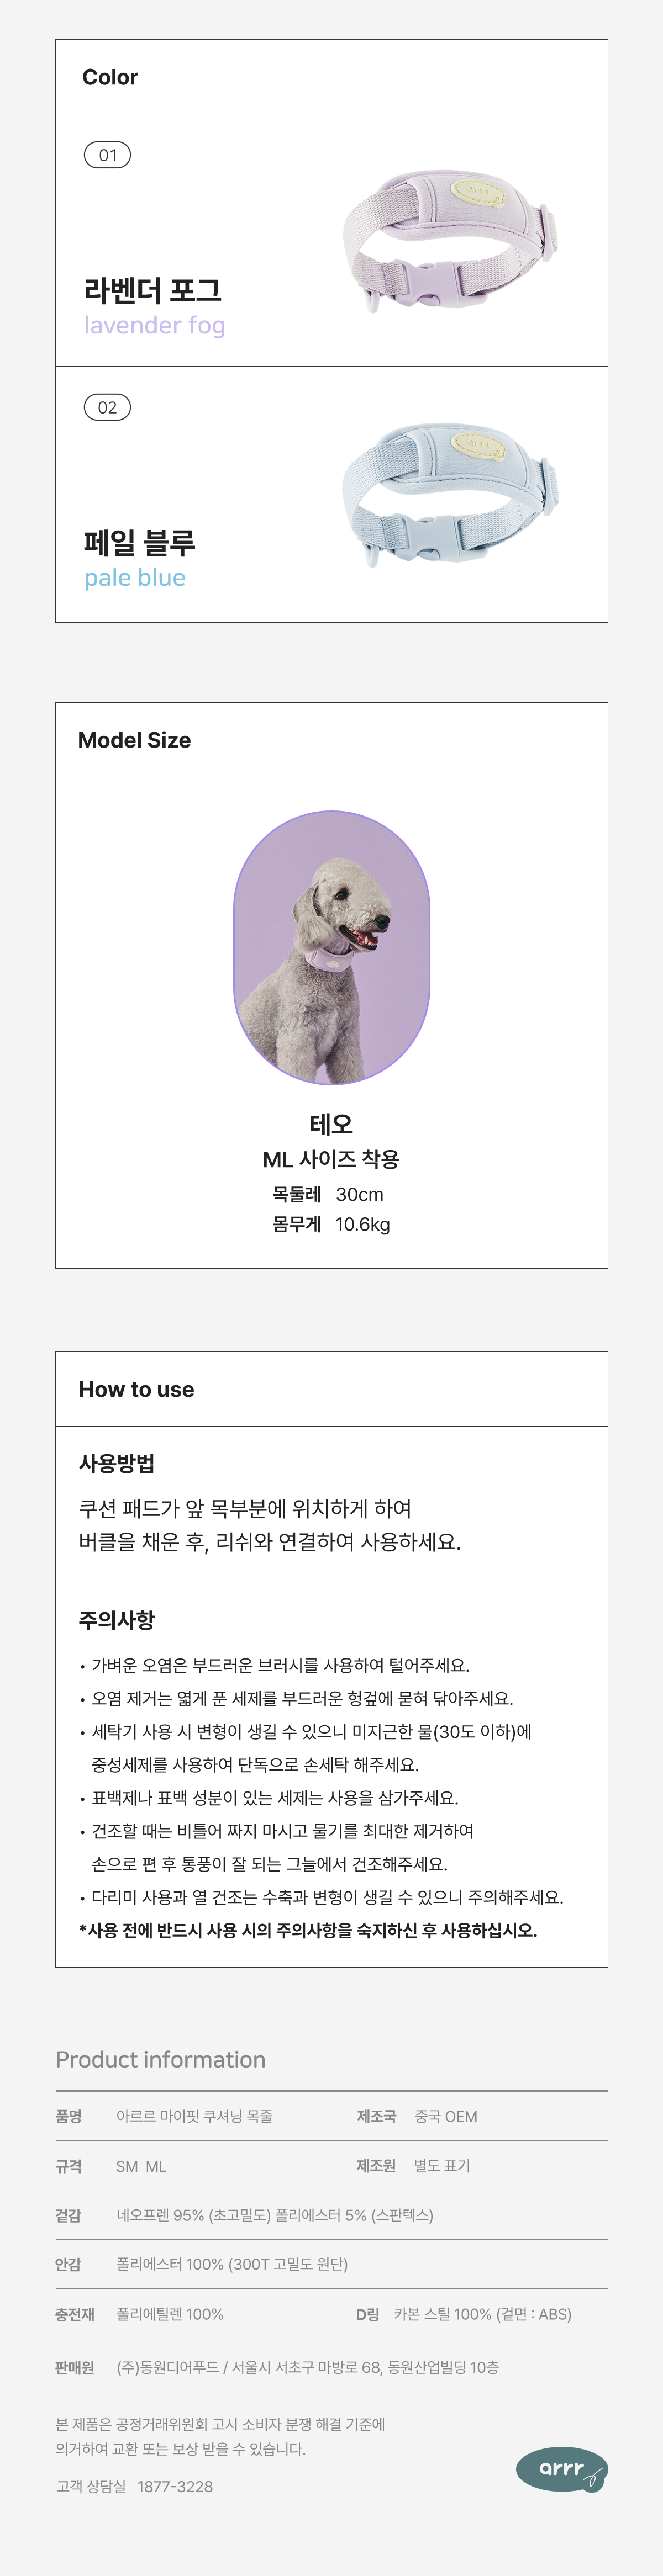
Task: Click the 01 number badge
Action: pos(107,155)
